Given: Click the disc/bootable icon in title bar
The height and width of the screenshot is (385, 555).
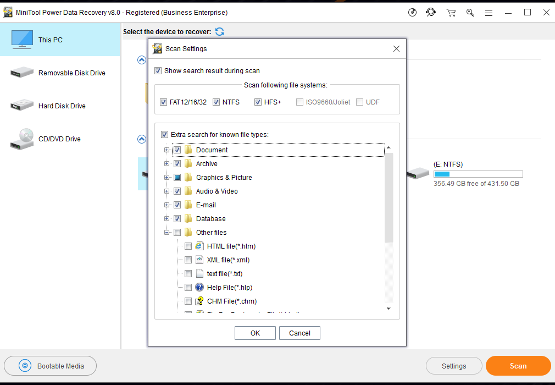Looking at the screenshot, I should point(412,13).
